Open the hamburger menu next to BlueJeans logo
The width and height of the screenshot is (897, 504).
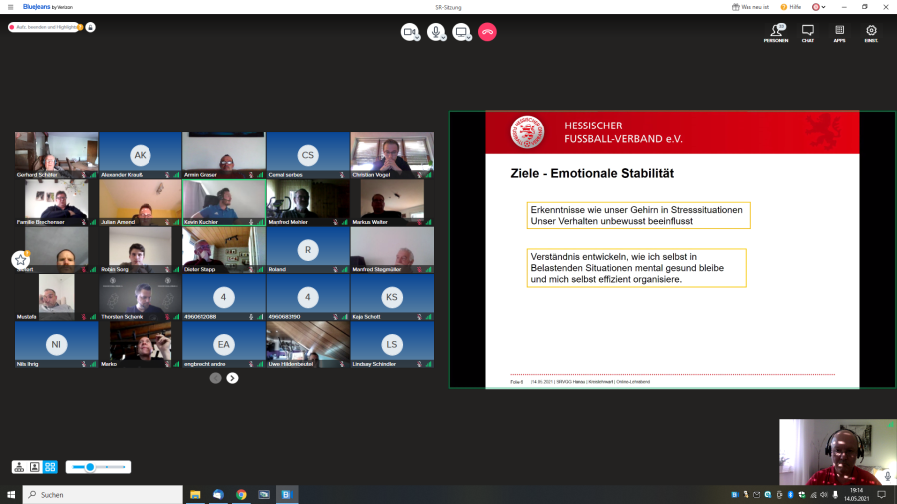(10, 7)
